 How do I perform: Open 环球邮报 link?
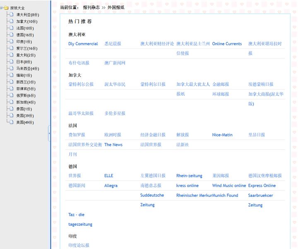221,94
